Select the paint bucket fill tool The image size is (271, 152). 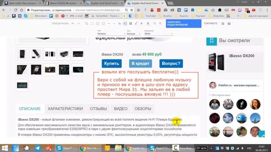pos(148,24)
